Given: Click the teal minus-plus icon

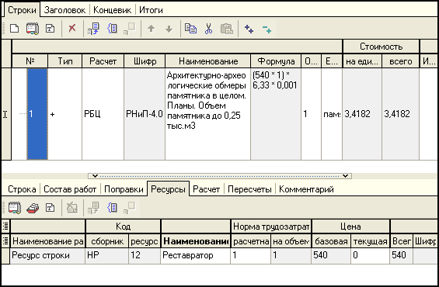Looking at the screenshot, I should pyautogui.click(x=267, y=29).
